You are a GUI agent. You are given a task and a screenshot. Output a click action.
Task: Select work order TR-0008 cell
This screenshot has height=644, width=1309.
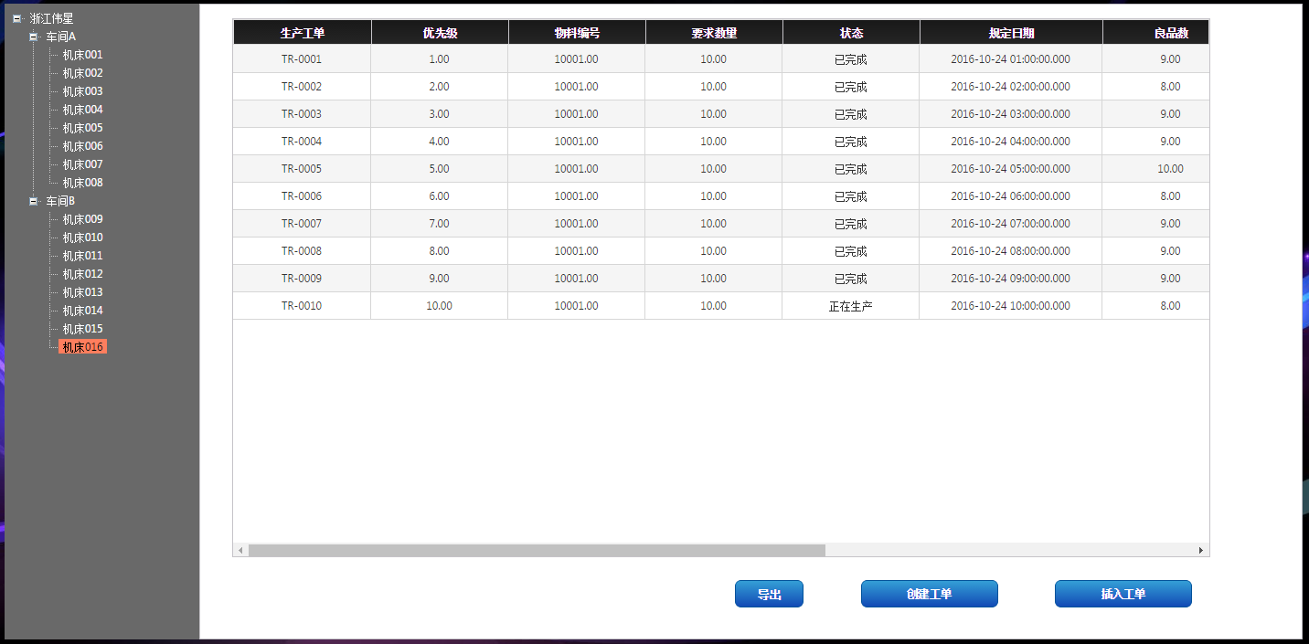coord(302,251)
